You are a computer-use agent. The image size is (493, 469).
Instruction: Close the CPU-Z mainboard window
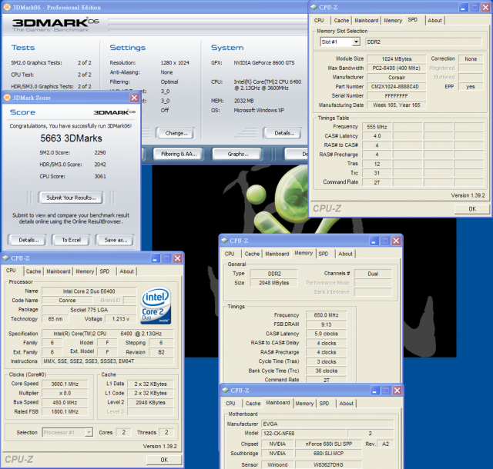[397, 391]
